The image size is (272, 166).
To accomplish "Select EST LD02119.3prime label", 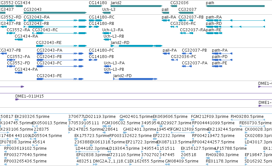I will pyautogui.click(x=100, y=117).
